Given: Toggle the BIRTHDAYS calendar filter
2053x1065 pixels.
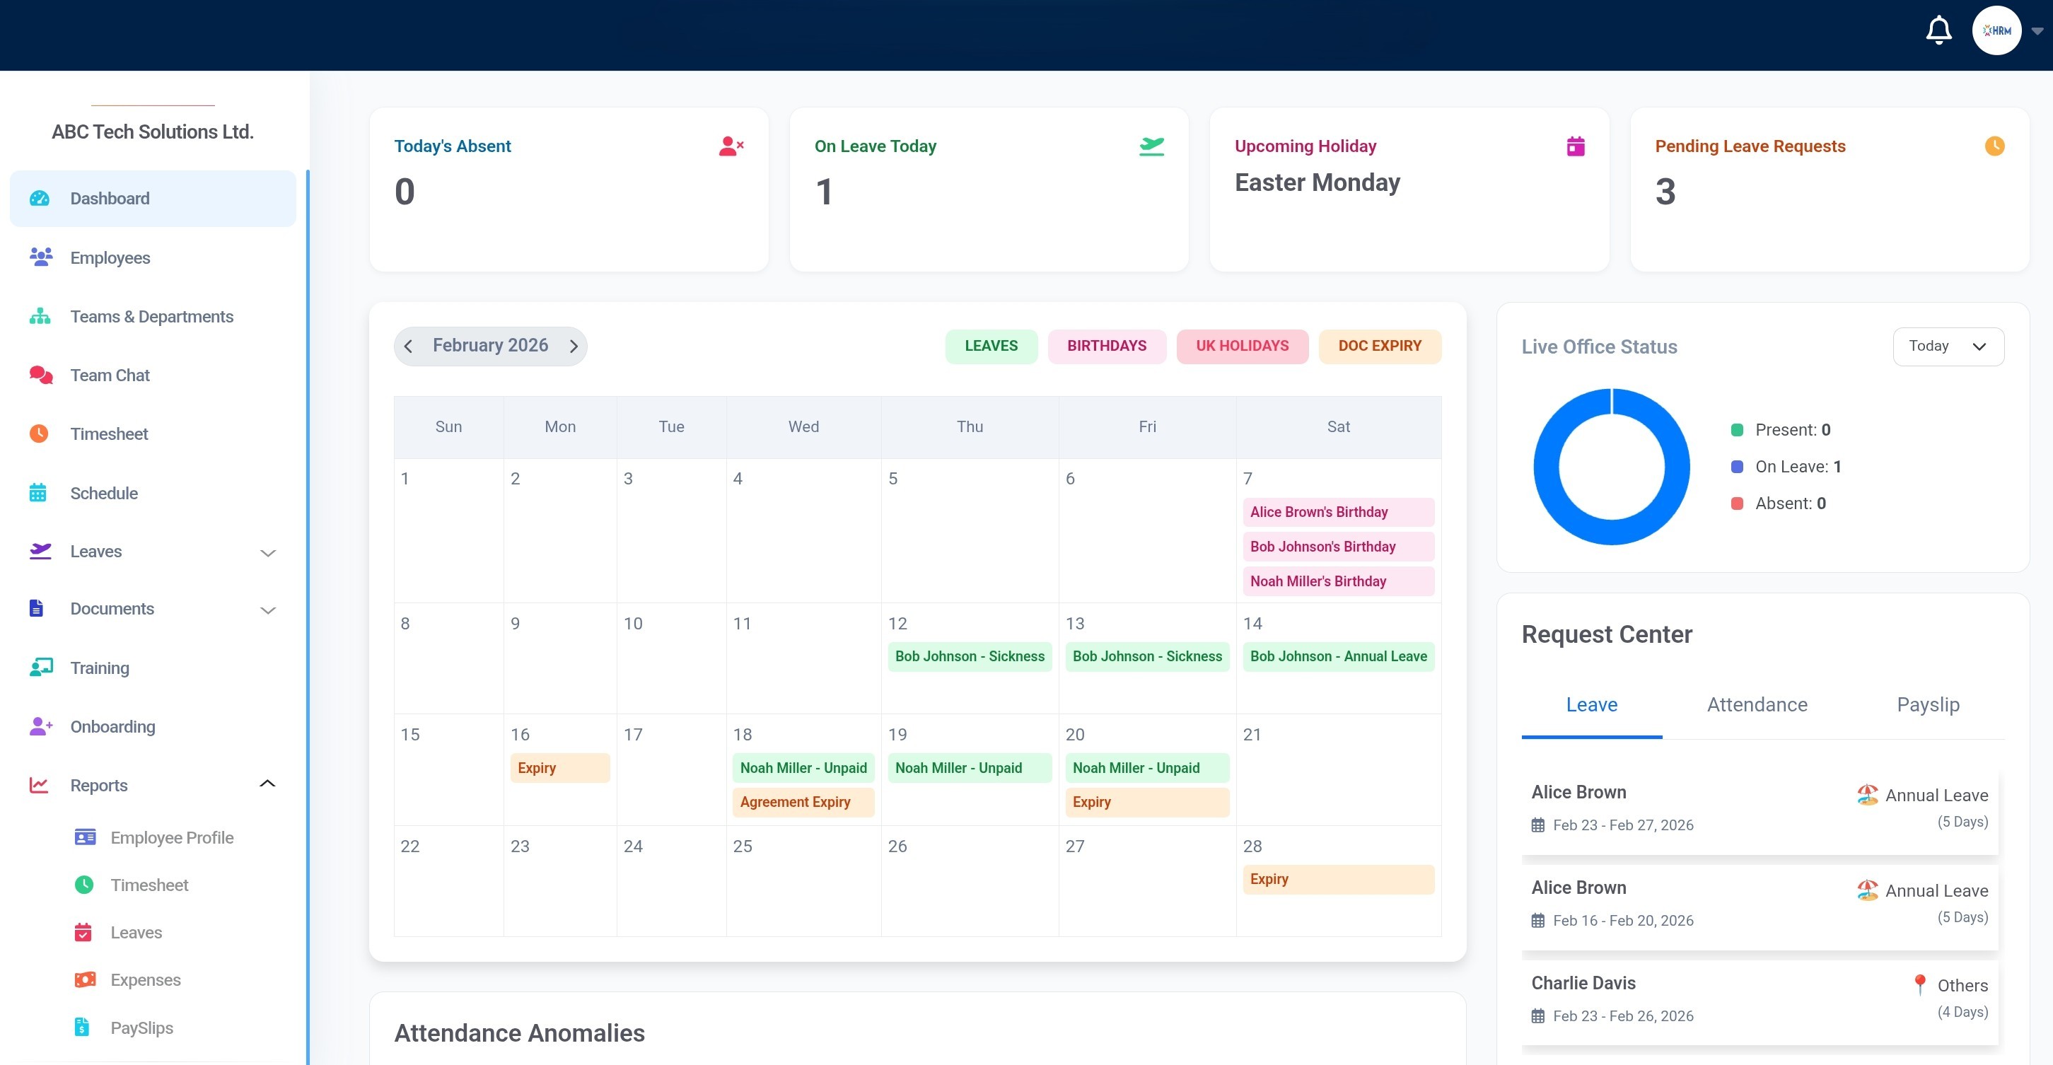Looking at the screenshot, I should tap(1106, 346).
